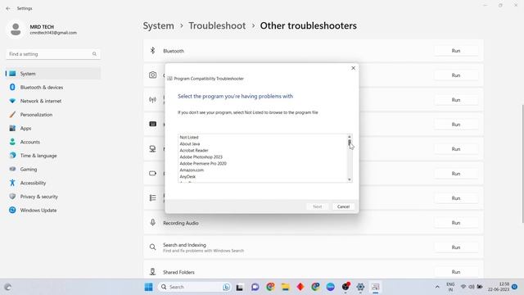Open the MRD TECH account profile picture
This screenshot has height=295, width=524.
click(16, 29)
